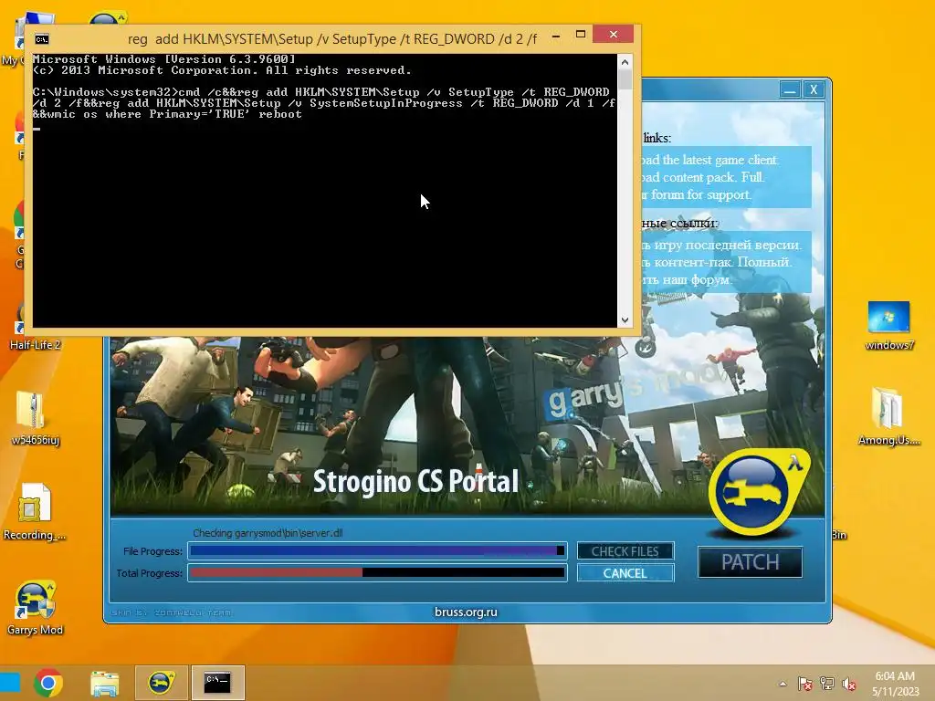The image size is (935, 701).
Task: Click the Russian 'игру последней версии' link
Action: 722,245
